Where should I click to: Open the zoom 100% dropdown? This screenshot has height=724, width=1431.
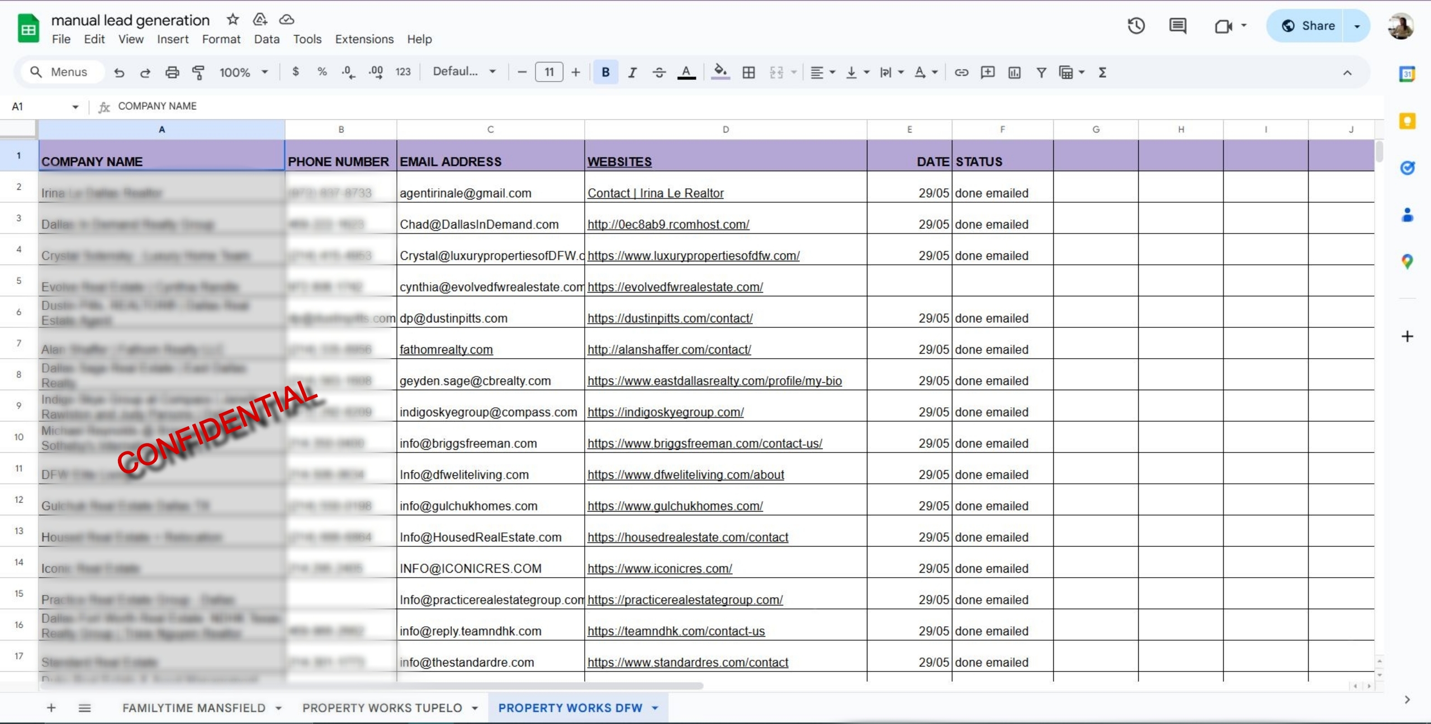[244, 72]
